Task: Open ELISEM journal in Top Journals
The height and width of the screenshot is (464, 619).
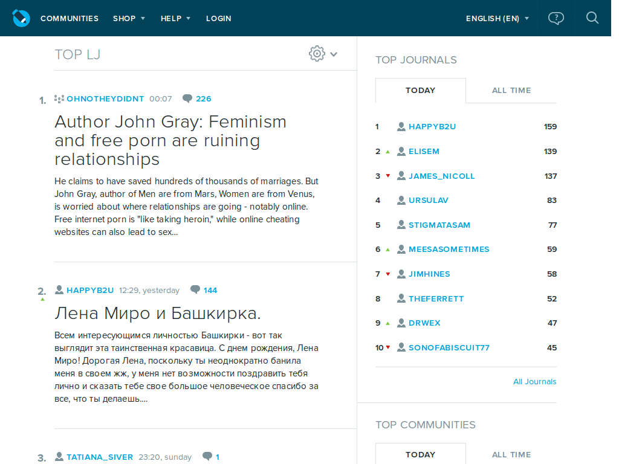Action: 424,152
